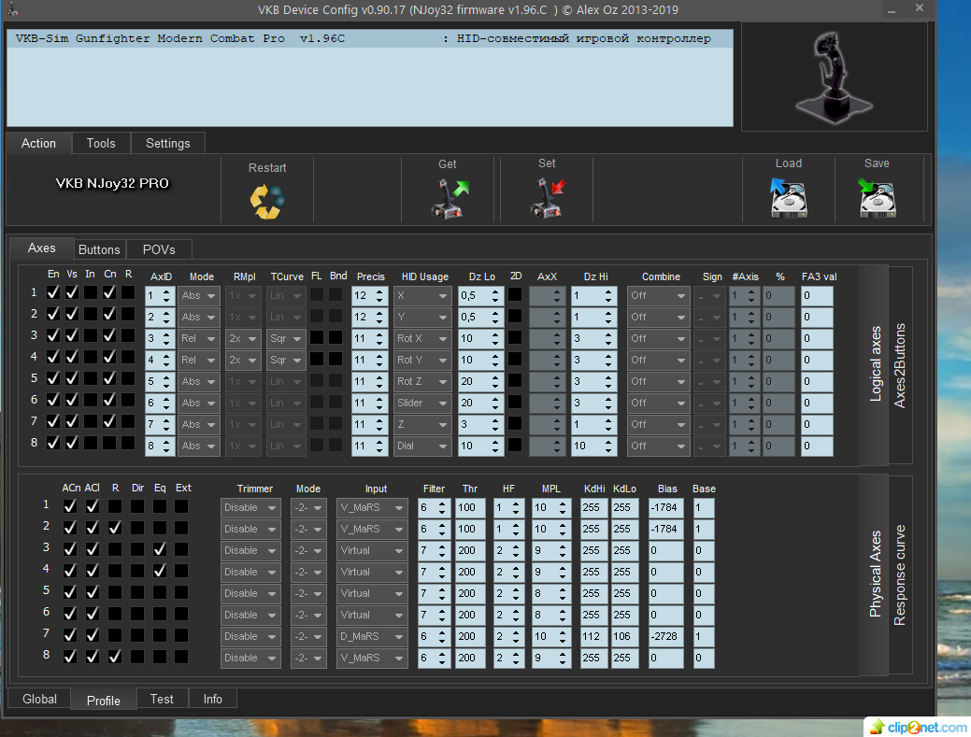Open Trimmer dropdown for physical axis 1
Screen dimensions: 971x737
pyautogui.click(x=250, y=507)
